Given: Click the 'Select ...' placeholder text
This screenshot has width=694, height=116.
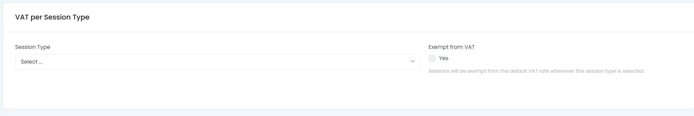Looking at the screenshot, I should click(x=32, y=62).
